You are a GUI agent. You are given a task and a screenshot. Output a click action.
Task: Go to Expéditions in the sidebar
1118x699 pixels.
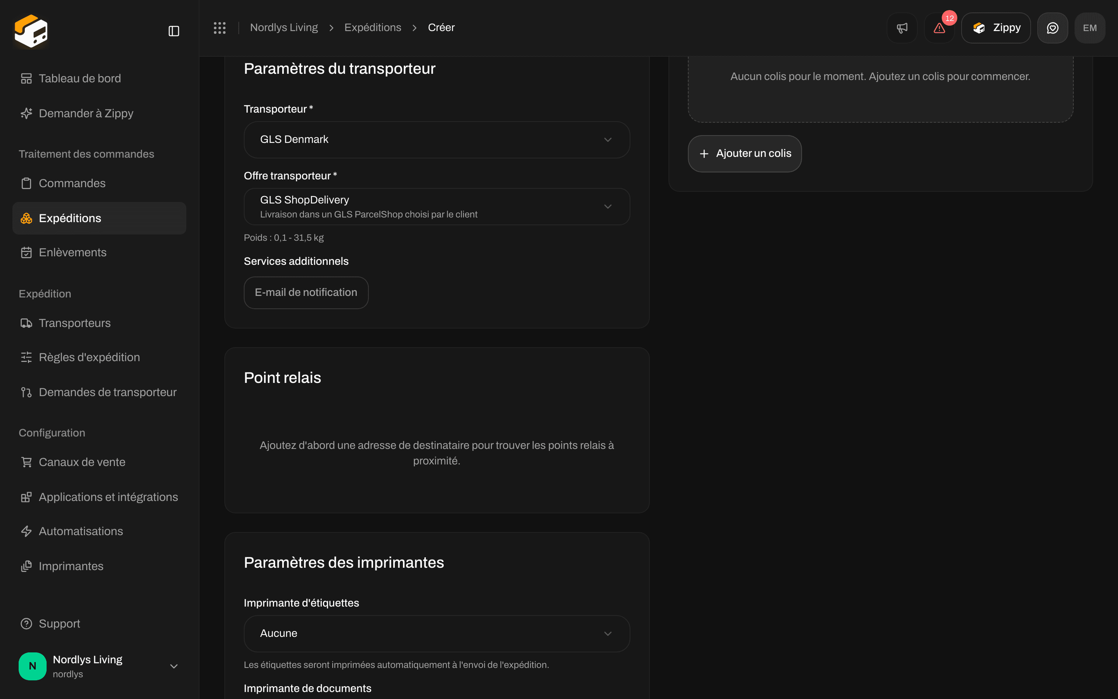coord(99,218)
